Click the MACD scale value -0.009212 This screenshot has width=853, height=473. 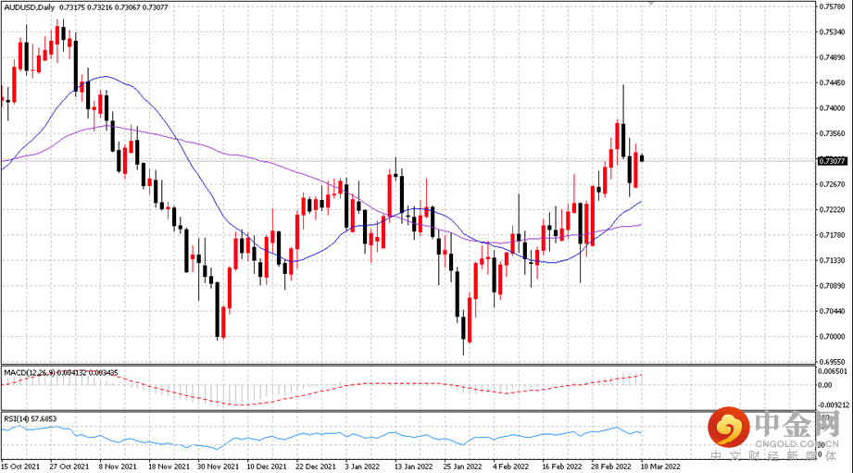coord(834,405)
